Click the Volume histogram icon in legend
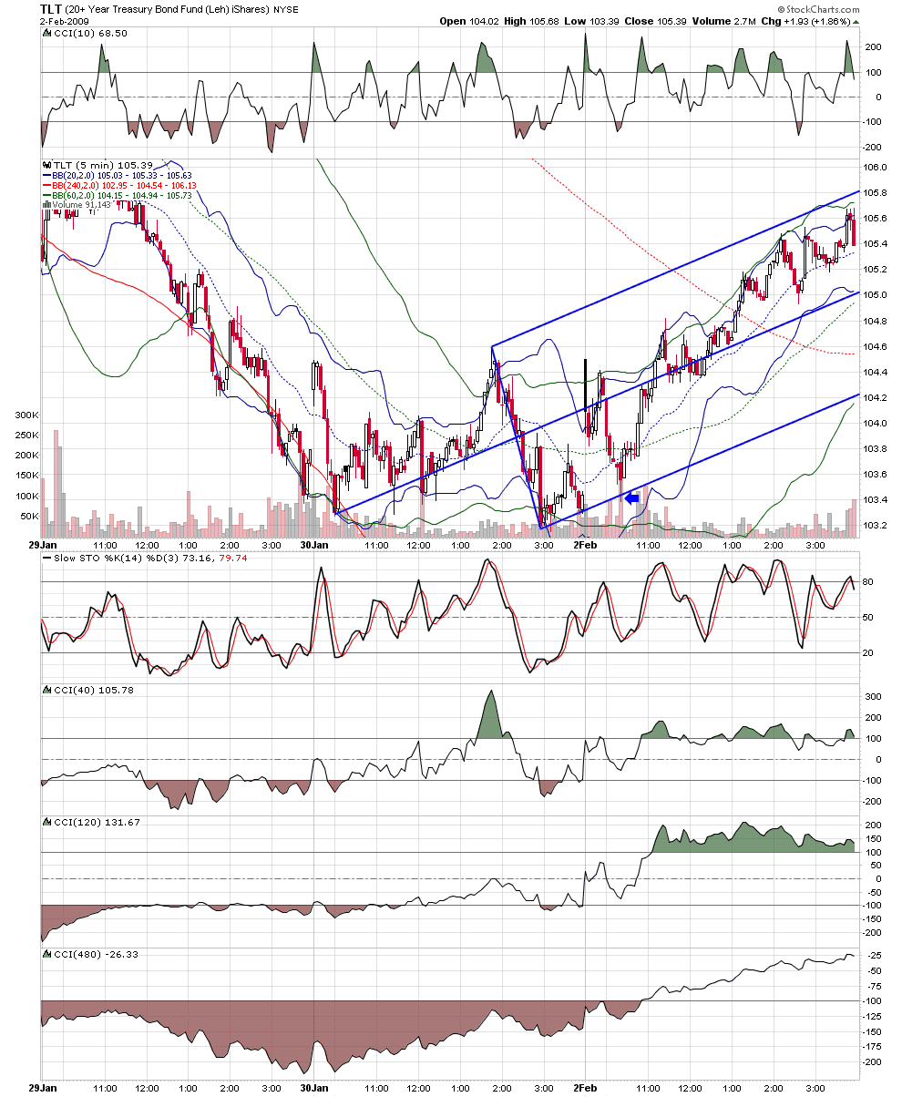Image resolution: width=902 pixels, height=1097 pixels. [x=46, y=204]
